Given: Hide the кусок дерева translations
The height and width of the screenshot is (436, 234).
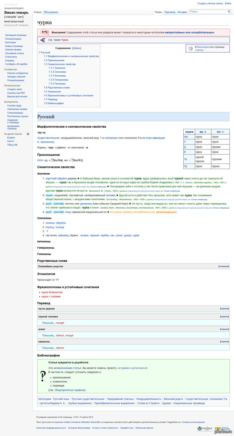Looking at the screenshot, I should click(224, 308).
